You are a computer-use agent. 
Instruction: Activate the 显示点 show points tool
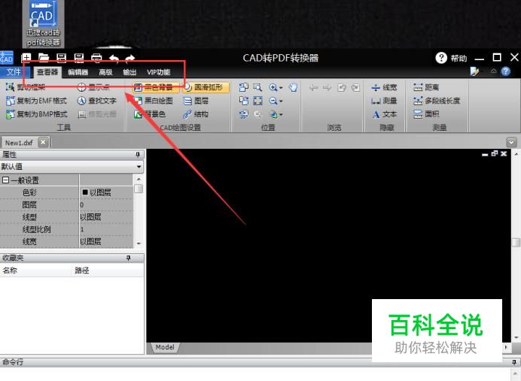[x=93, y=87]
